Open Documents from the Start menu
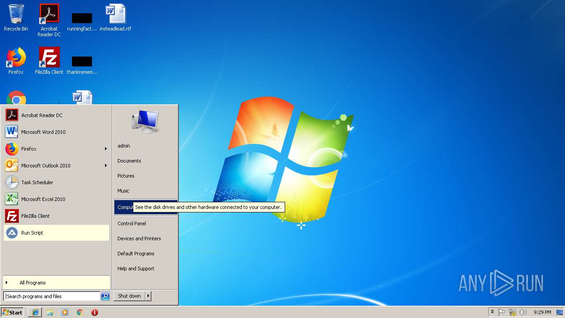The image size is (565, 318). point(146,161)
